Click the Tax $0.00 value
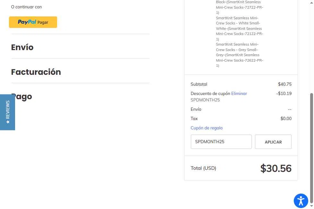The width and height of the screenshot is (314, 209). point(286,119)
